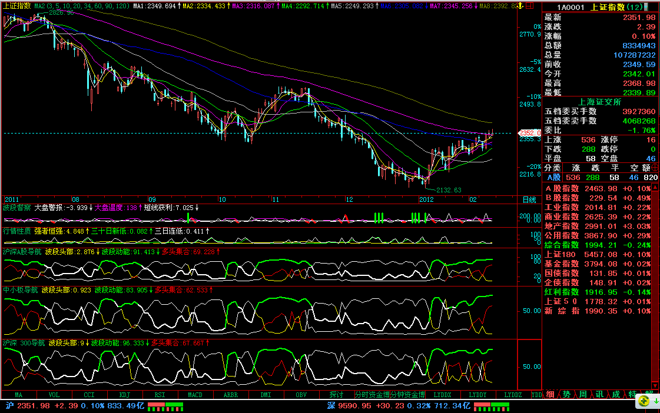Click the MA2 parameter settings text
The image size is (660, 413).
pos(82,6)
